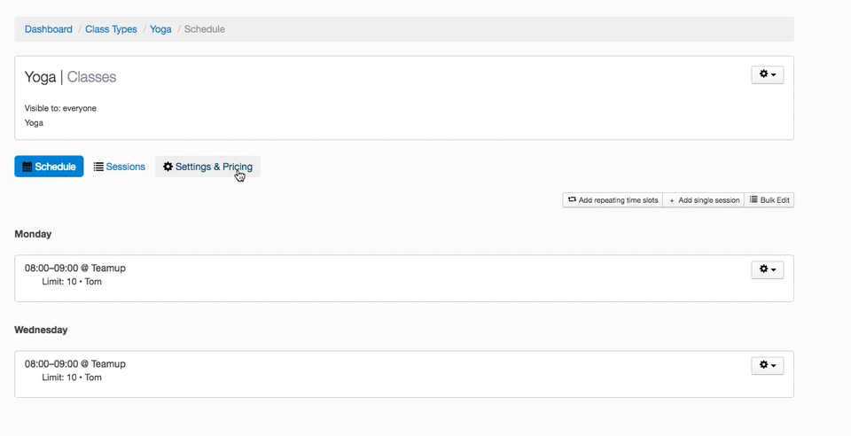Click the plus icon for single session

672,200
